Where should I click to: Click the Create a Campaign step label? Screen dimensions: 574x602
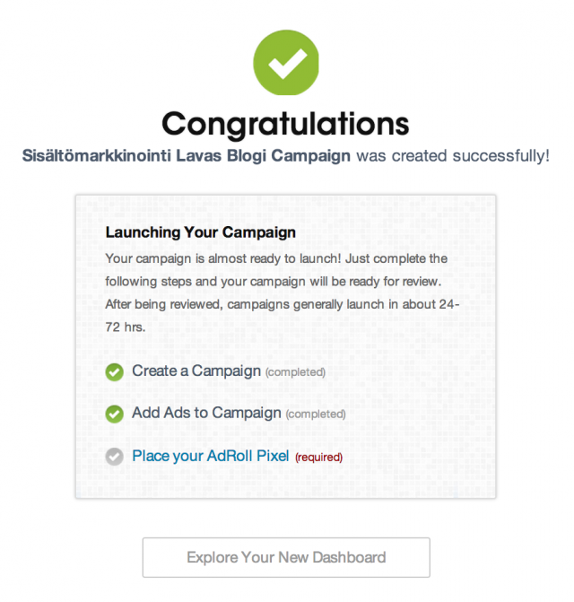click(x=196, y=371)
